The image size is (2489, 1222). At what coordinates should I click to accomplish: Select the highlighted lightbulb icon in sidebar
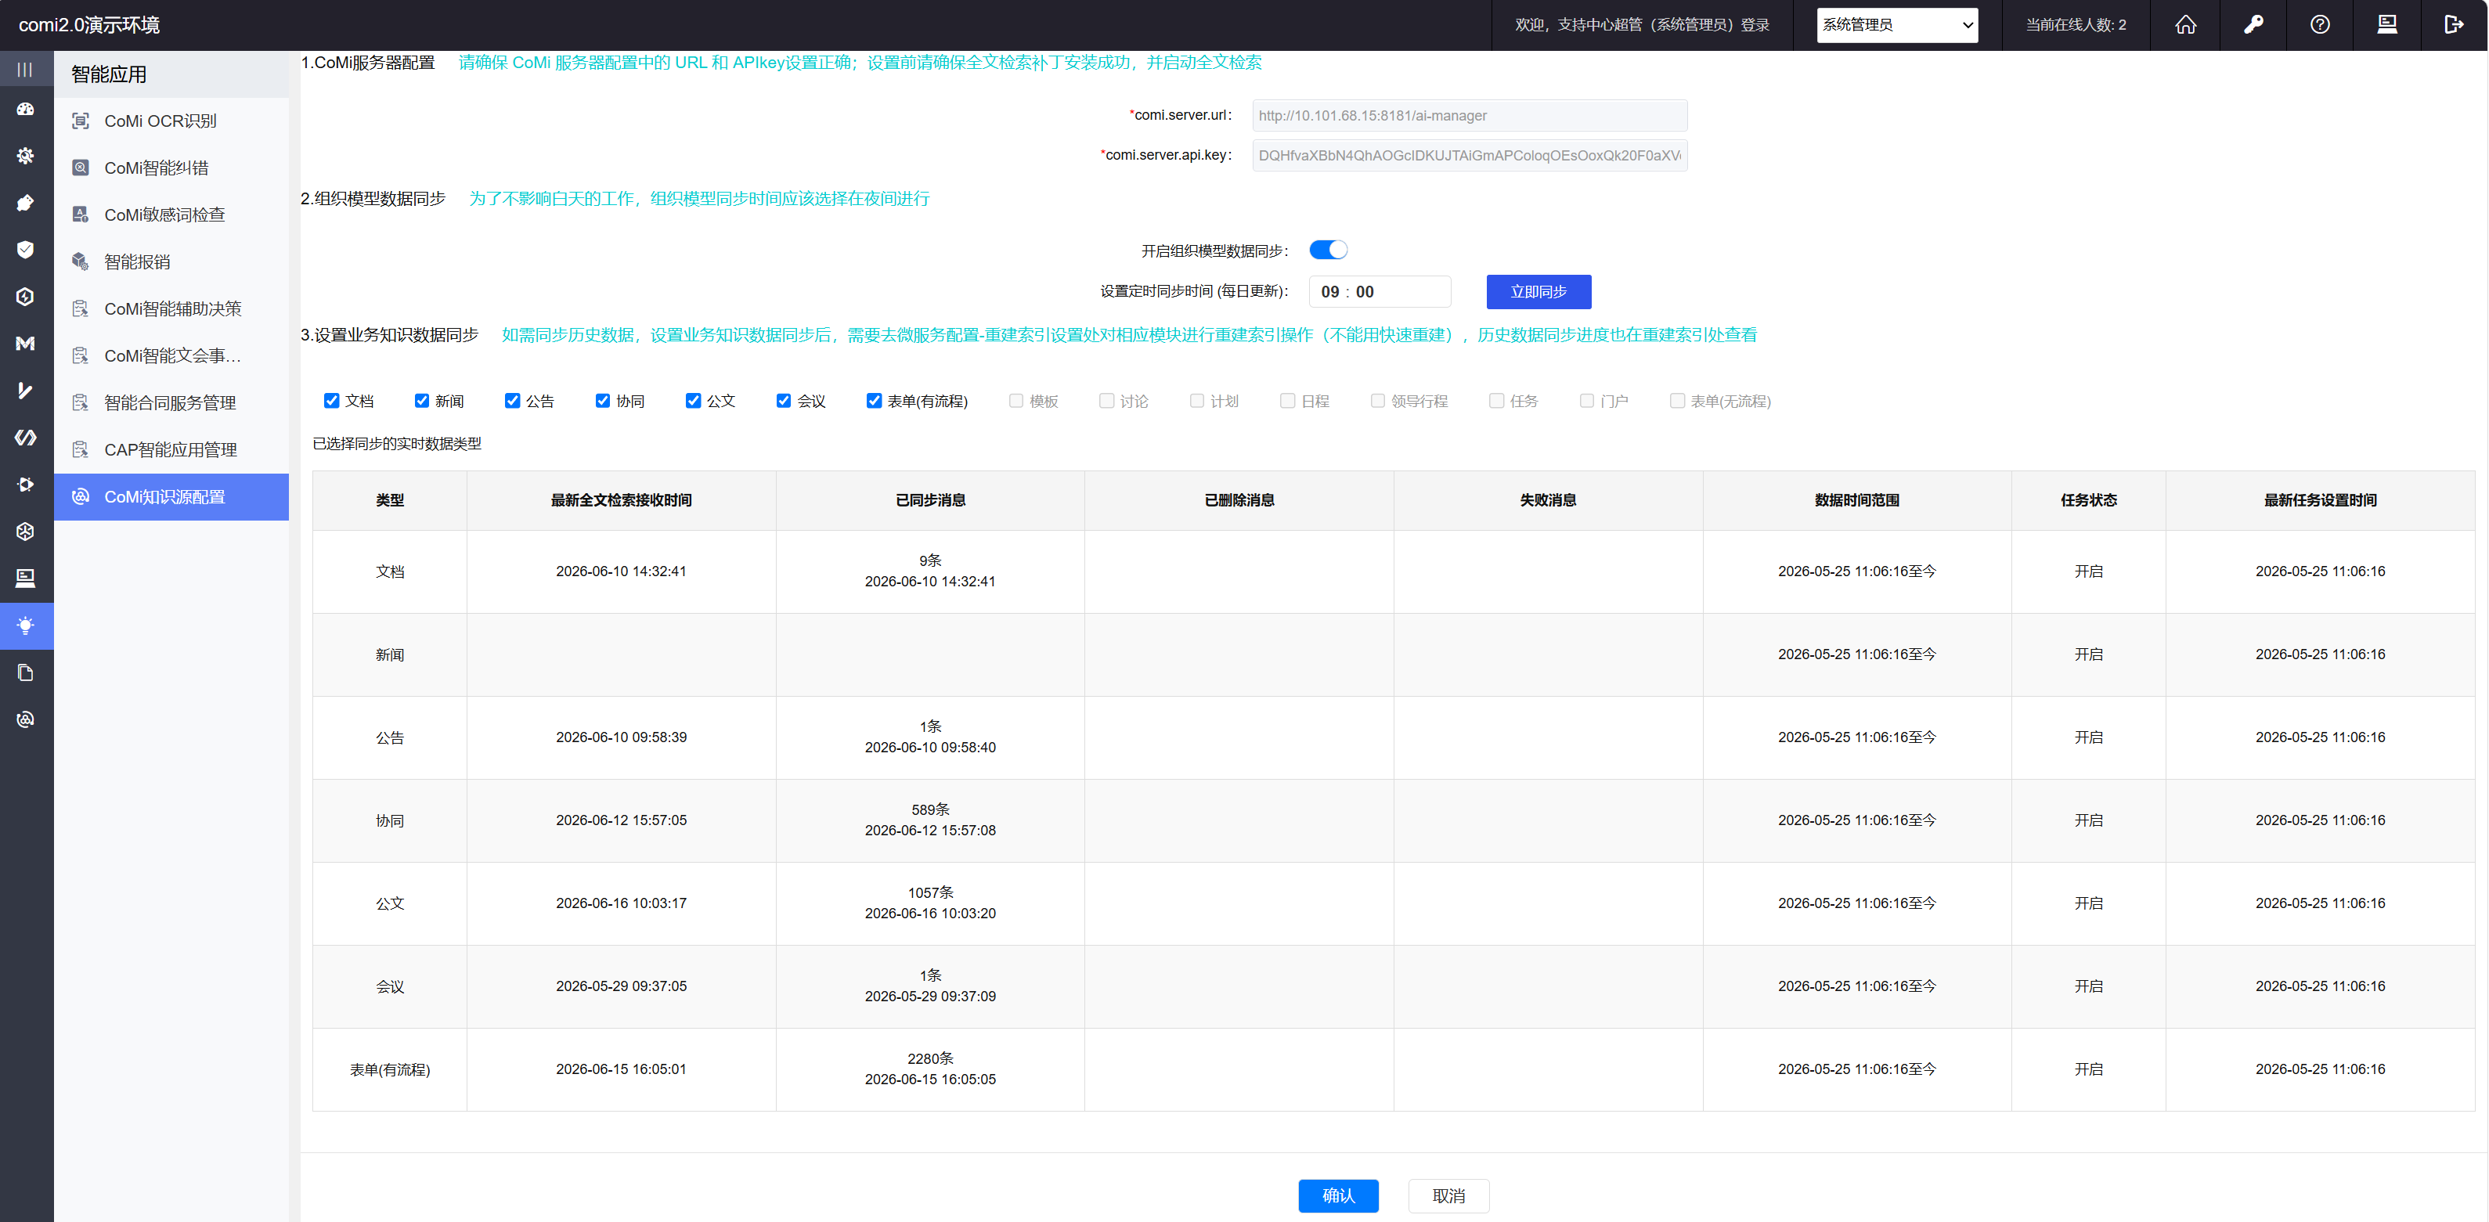(25, 625)
